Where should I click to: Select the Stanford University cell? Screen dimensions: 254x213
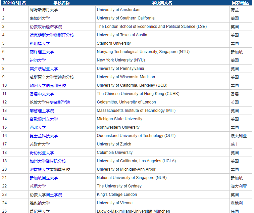(162, 43)
